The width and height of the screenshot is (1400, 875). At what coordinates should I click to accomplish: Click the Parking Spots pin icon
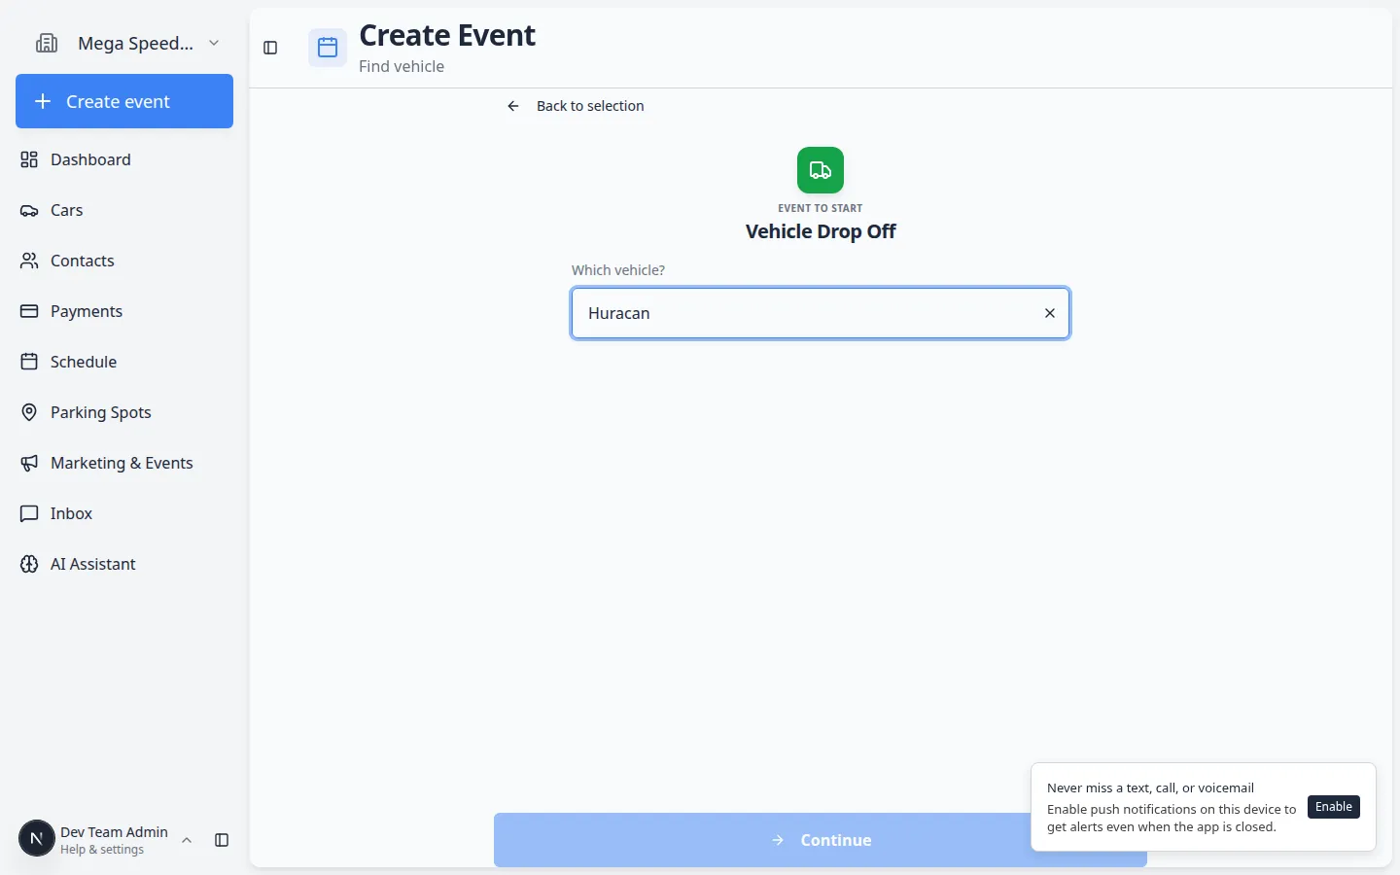point(29,412)
